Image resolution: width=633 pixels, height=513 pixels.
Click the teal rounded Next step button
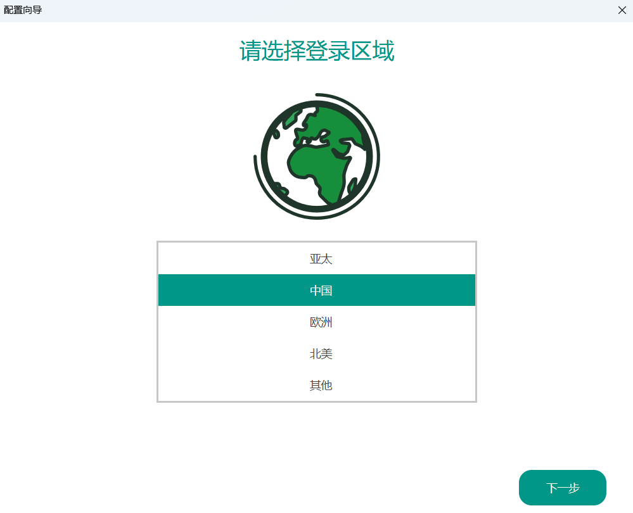click(563, 488)
